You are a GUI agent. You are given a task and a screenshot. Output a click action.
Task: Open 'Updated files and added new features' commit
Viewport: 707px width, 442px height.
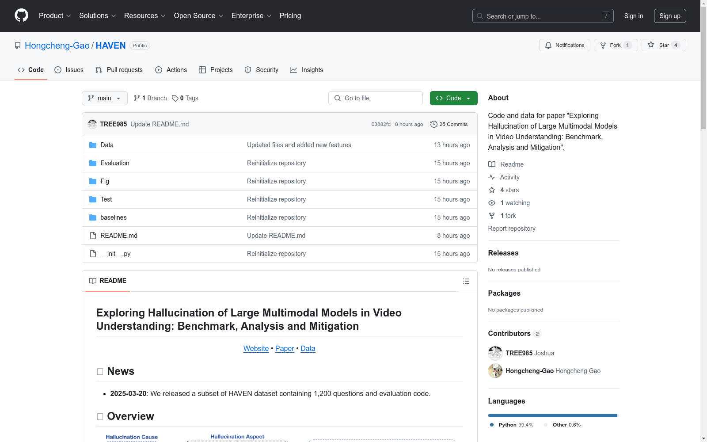pos(299,145)
